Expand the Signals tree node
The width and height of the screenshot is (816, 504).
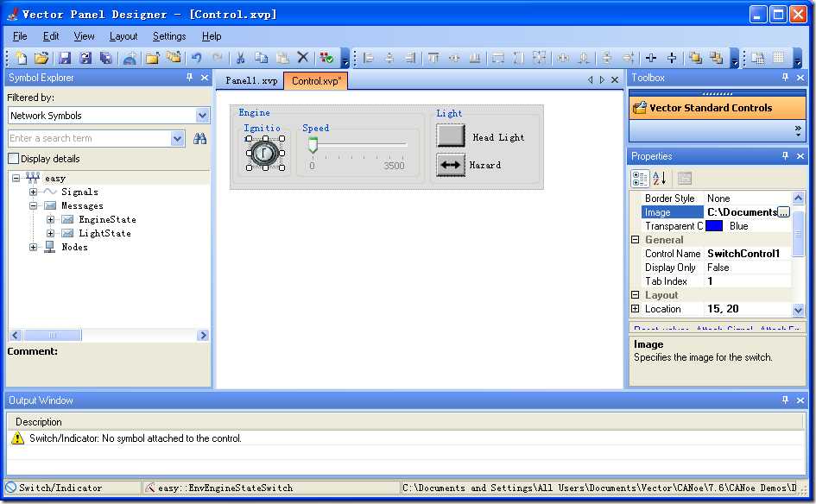pyautogui.click(x=34, y=192)
